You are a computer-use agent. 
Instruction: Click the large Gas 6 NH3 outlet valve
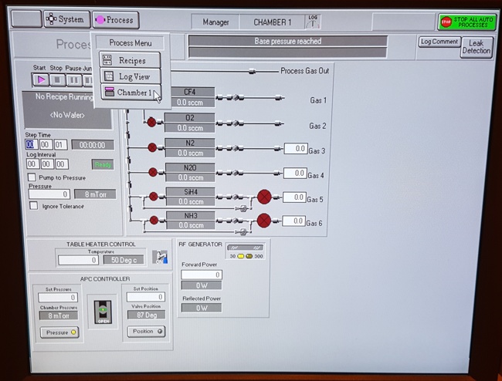[x=265, y=221]
